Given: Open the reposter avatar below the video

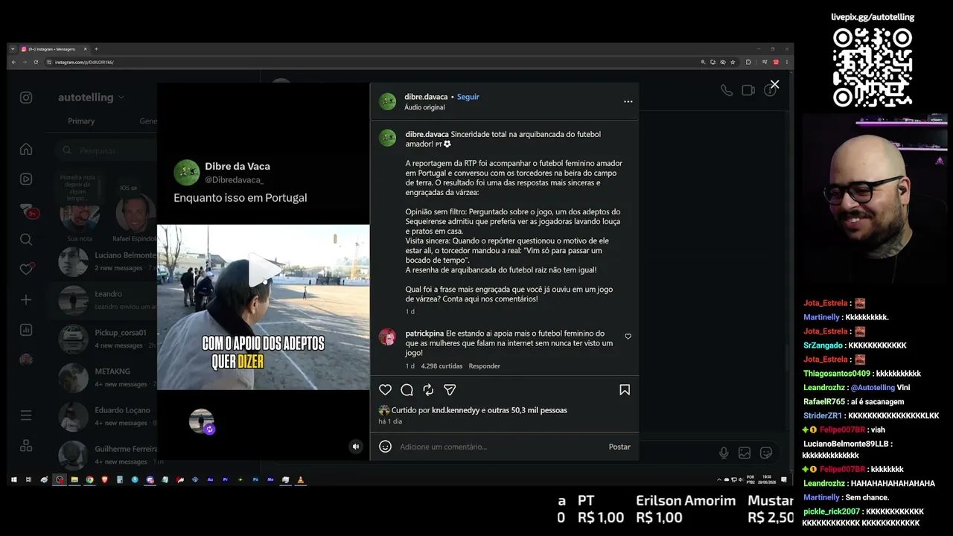Looking at the screenshot, I should pos(202,421).
